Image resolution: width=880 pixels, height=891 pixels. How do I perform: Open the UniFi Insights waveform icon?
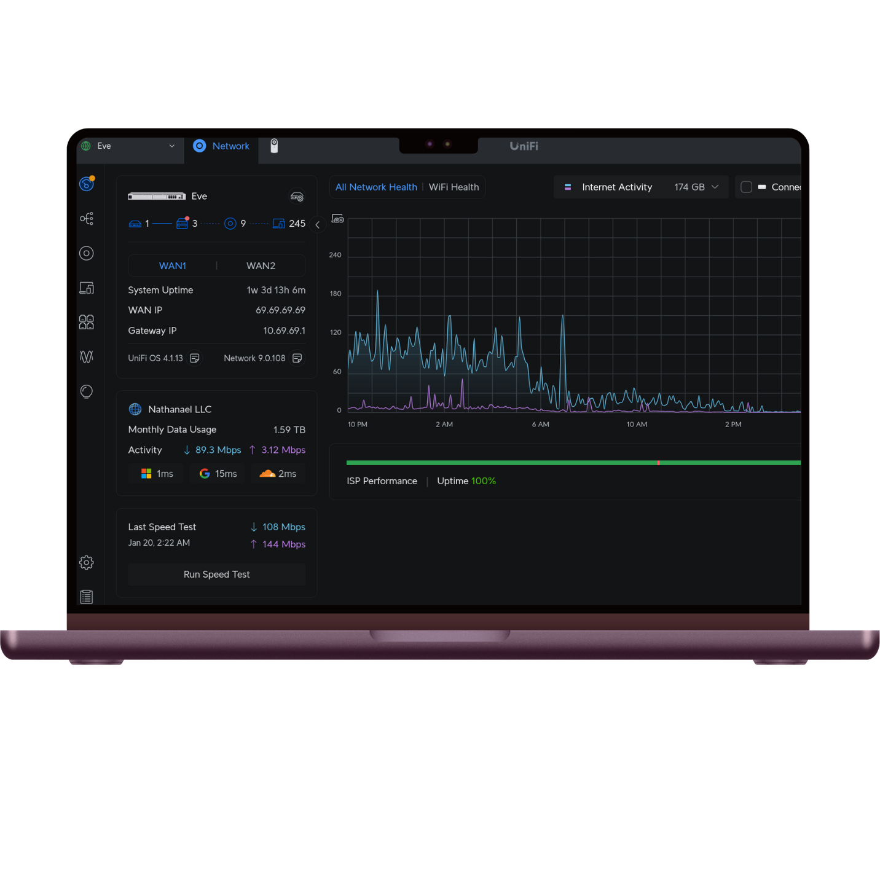pyautogui.click(x=86, y=356)
